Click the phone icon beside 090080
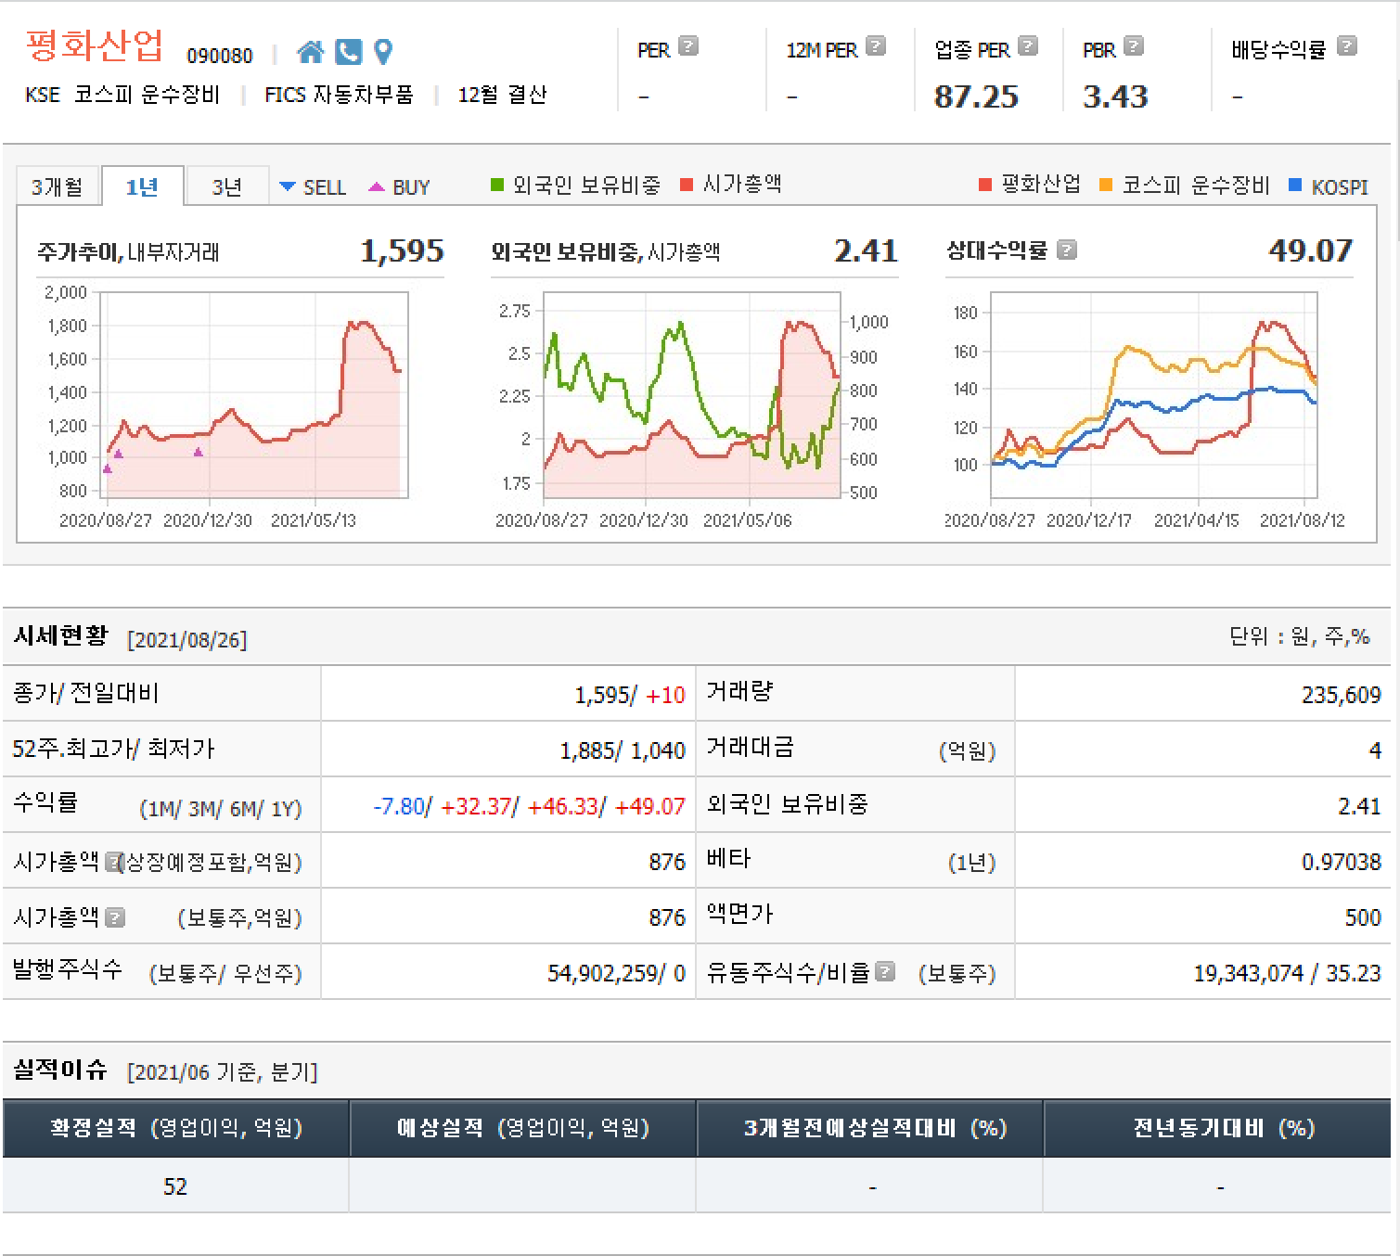 coord(348,52)
